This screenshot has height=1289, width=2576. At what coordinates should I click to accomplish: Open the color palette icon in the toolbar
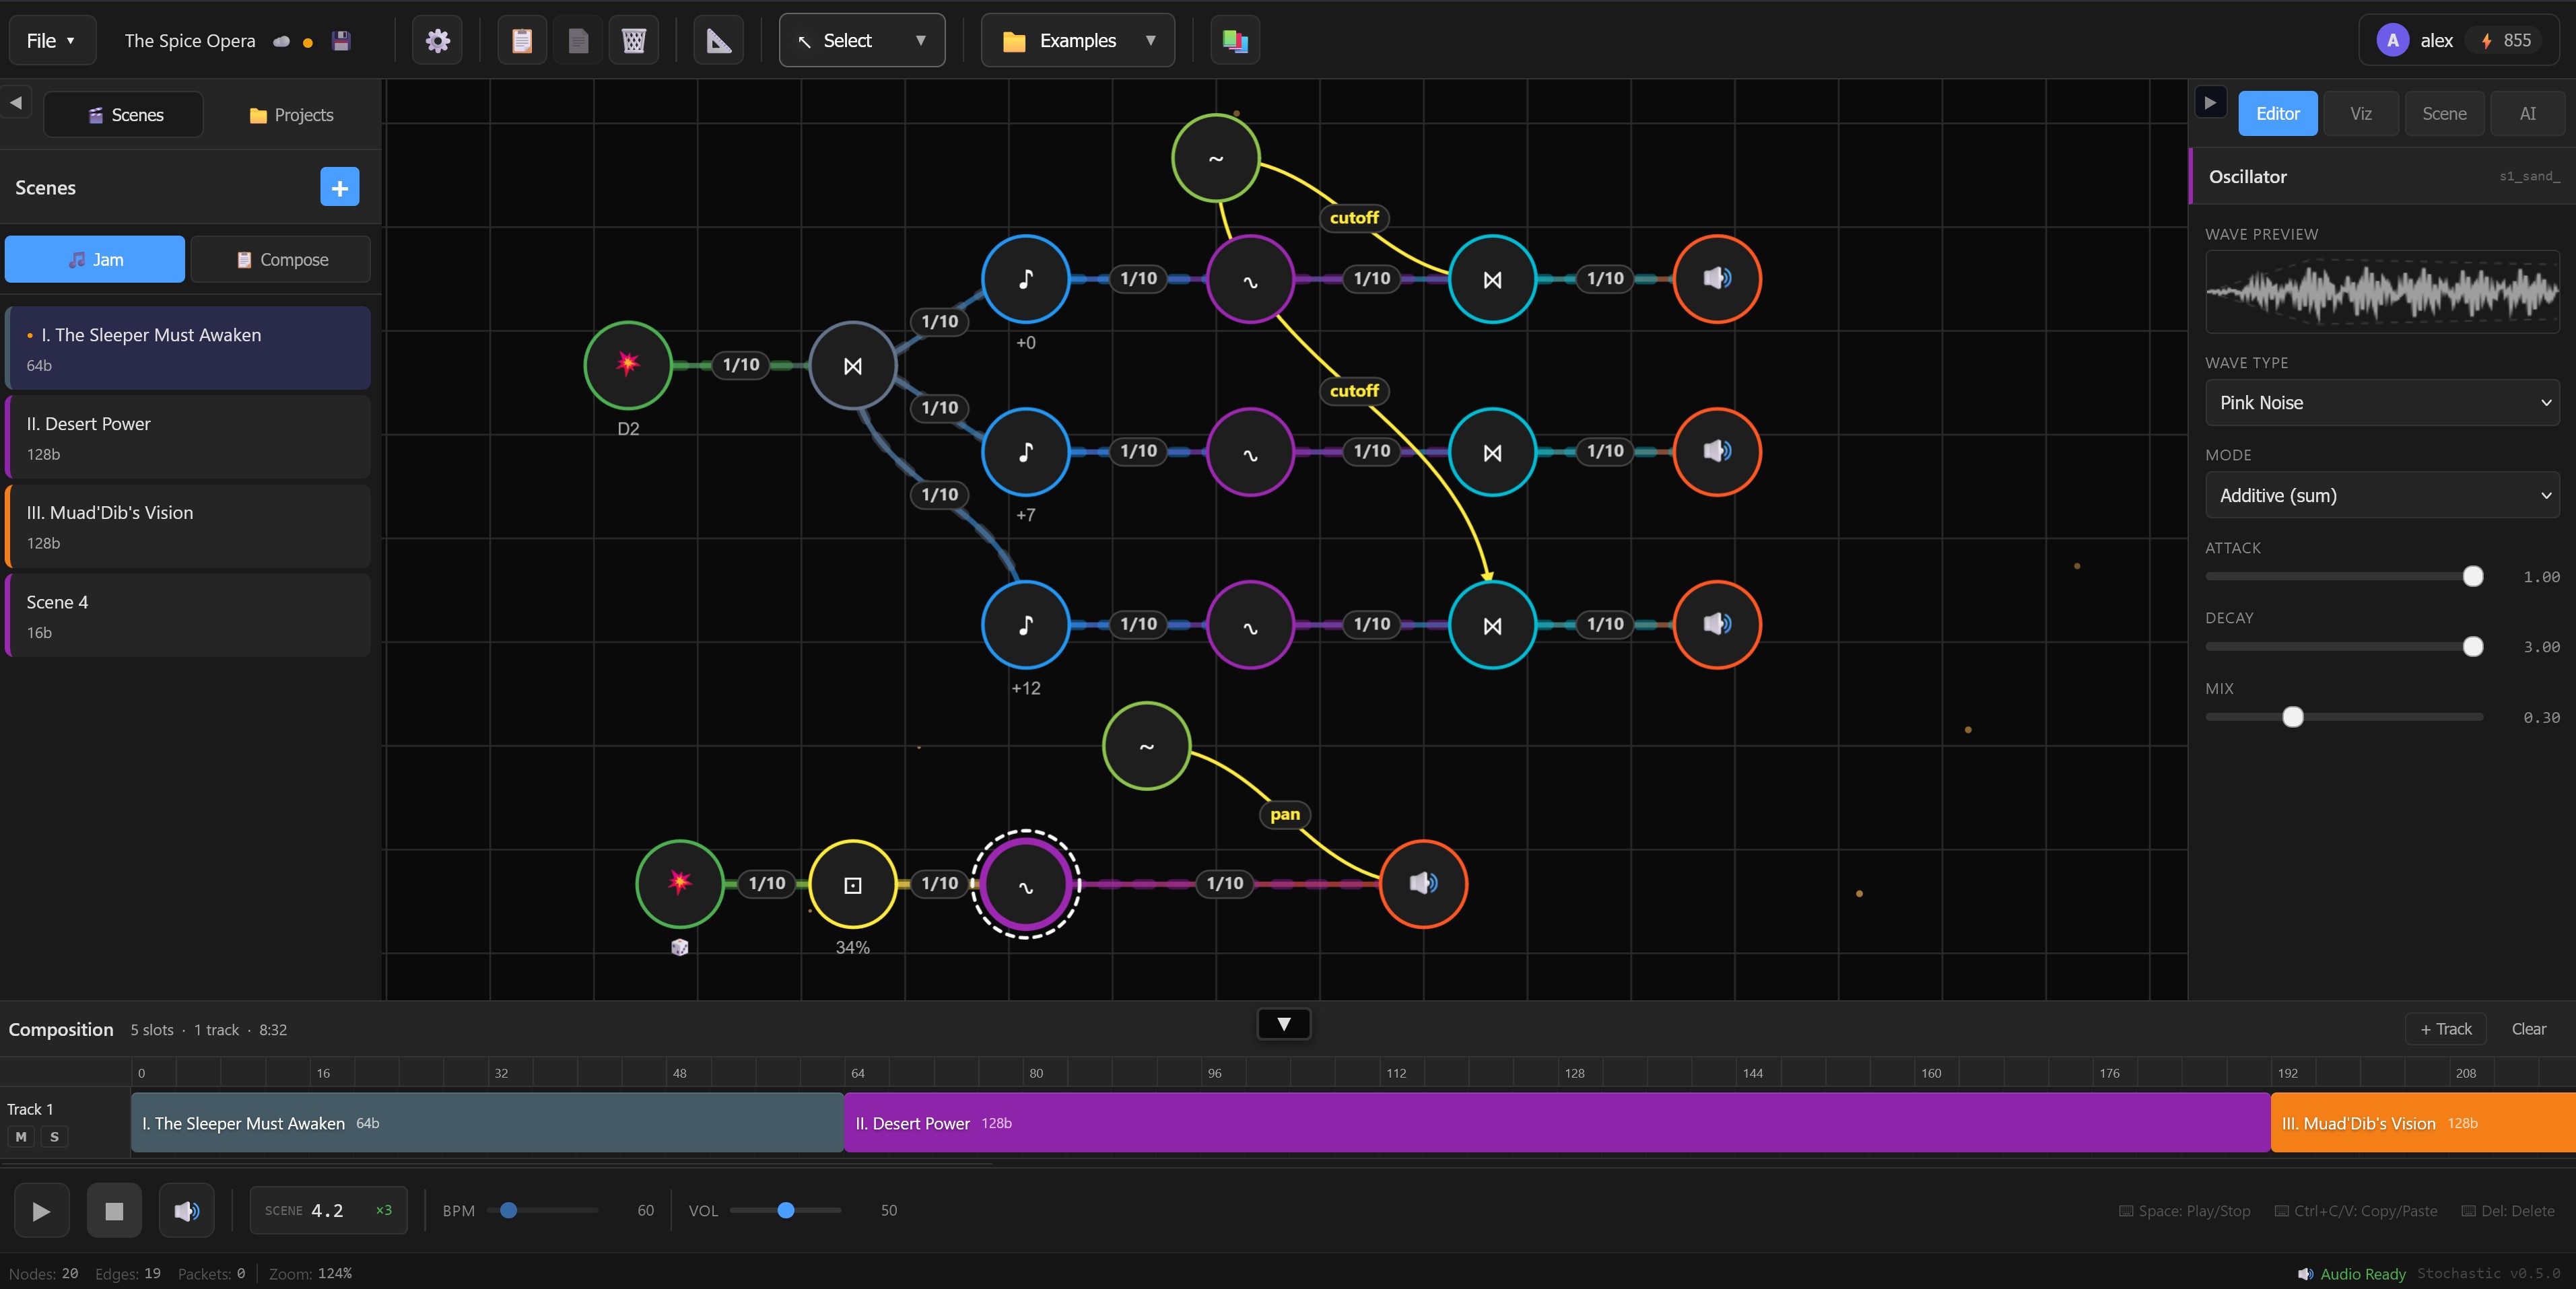click(1234, 40)
